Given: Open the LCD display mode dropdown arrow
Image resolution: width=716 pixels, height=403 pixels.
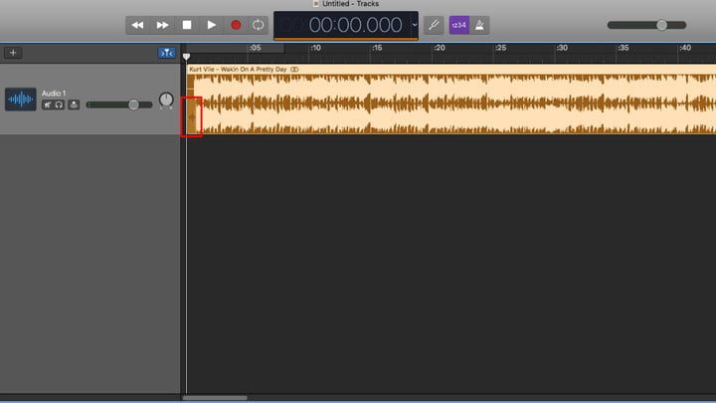Looking at the screenshot, I should [415, 24].
